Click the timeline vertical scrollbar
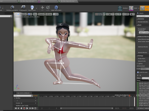This screenshot has height=111, width=149. pyautogui.click(x=134, y=101)
